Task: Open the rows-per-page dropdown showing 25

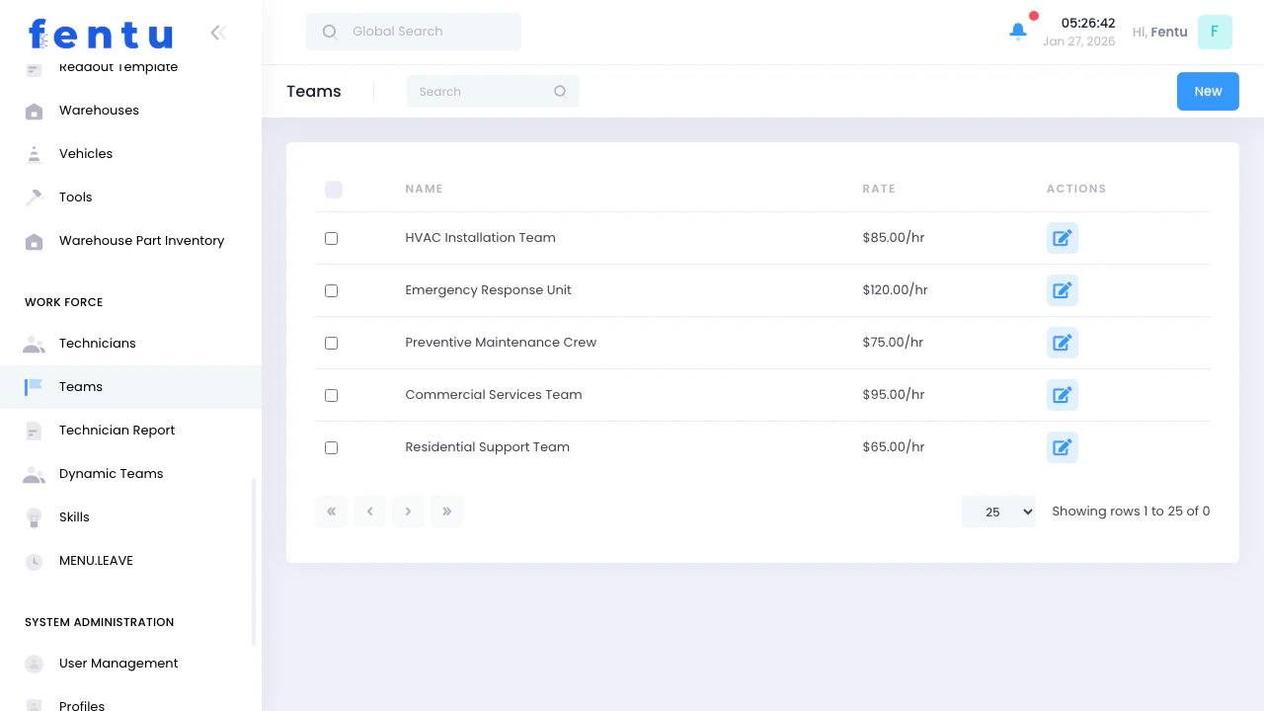Action: coord(998,512)
